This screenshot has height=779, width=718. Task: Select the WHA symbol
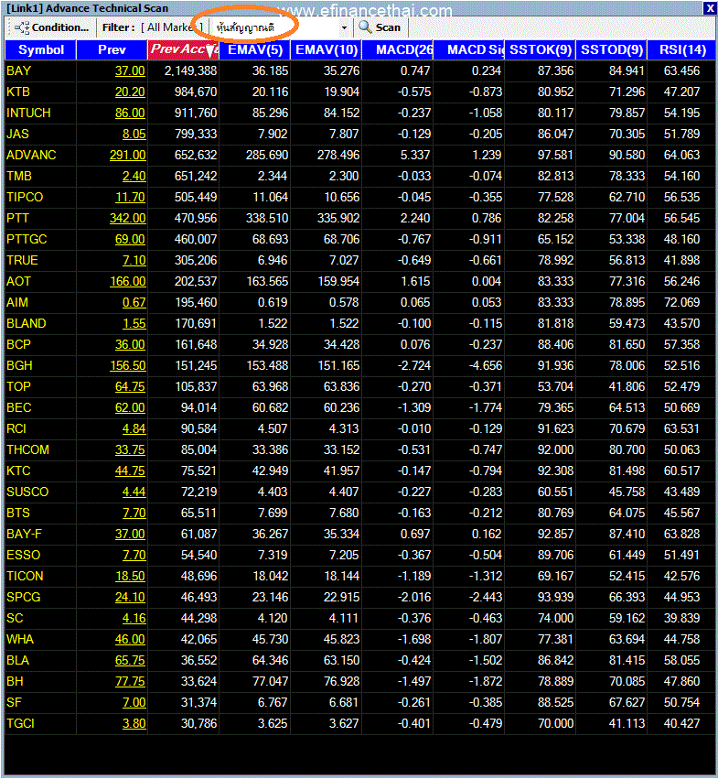tap(20, 639)
